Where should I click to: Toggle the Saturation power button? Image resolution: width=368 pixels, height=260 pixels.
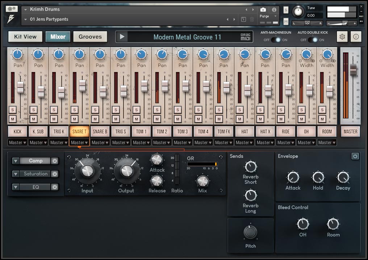(55, 174)
